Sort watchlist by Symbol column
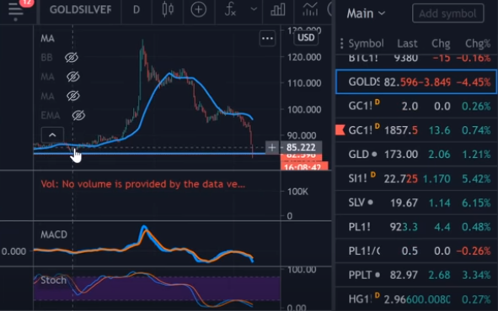 point(366,44)
